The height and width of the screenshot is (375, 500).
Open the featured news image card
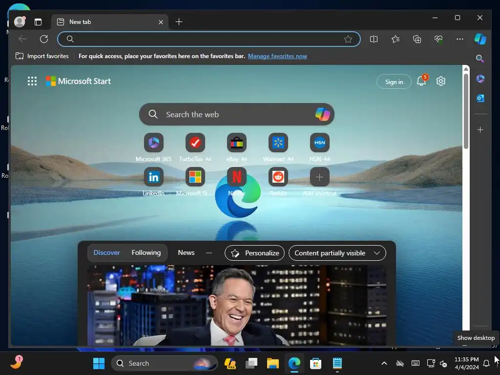237,305
